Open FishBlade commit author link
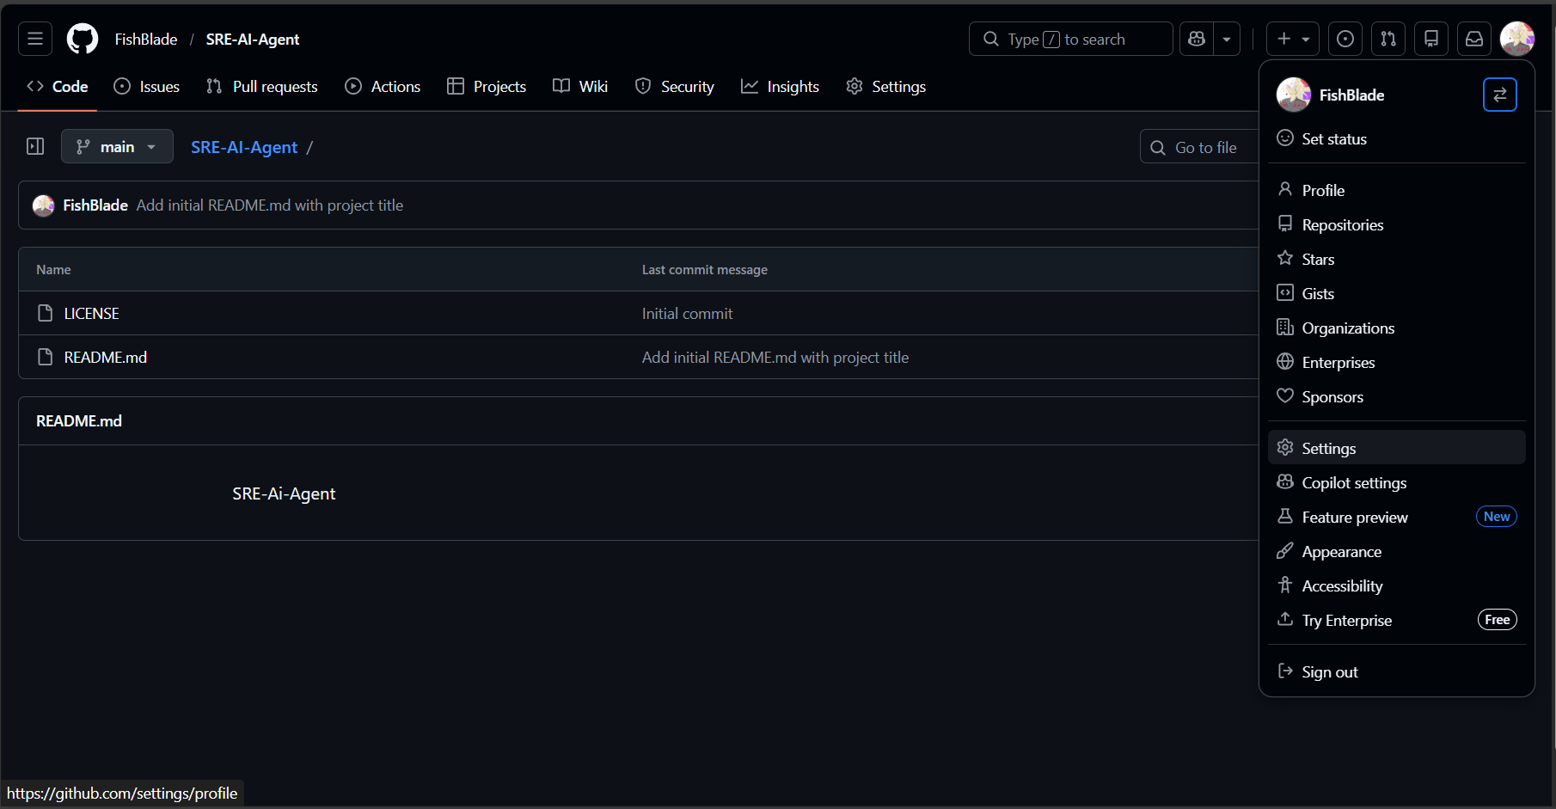 tap(95, 205)
